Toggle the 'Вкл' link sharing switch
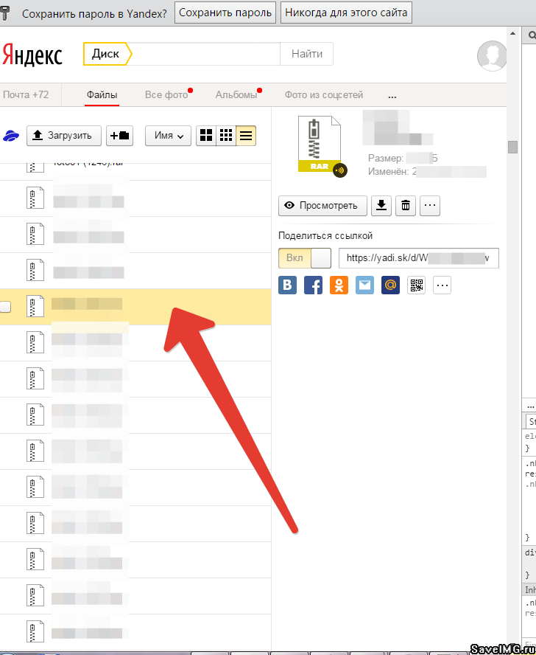 click(x=305, y=258)
